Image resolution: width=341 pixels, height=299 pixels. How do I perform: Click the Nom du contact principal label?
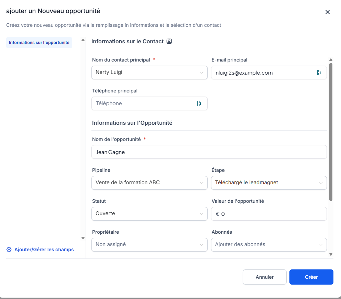tap(121, 60)
